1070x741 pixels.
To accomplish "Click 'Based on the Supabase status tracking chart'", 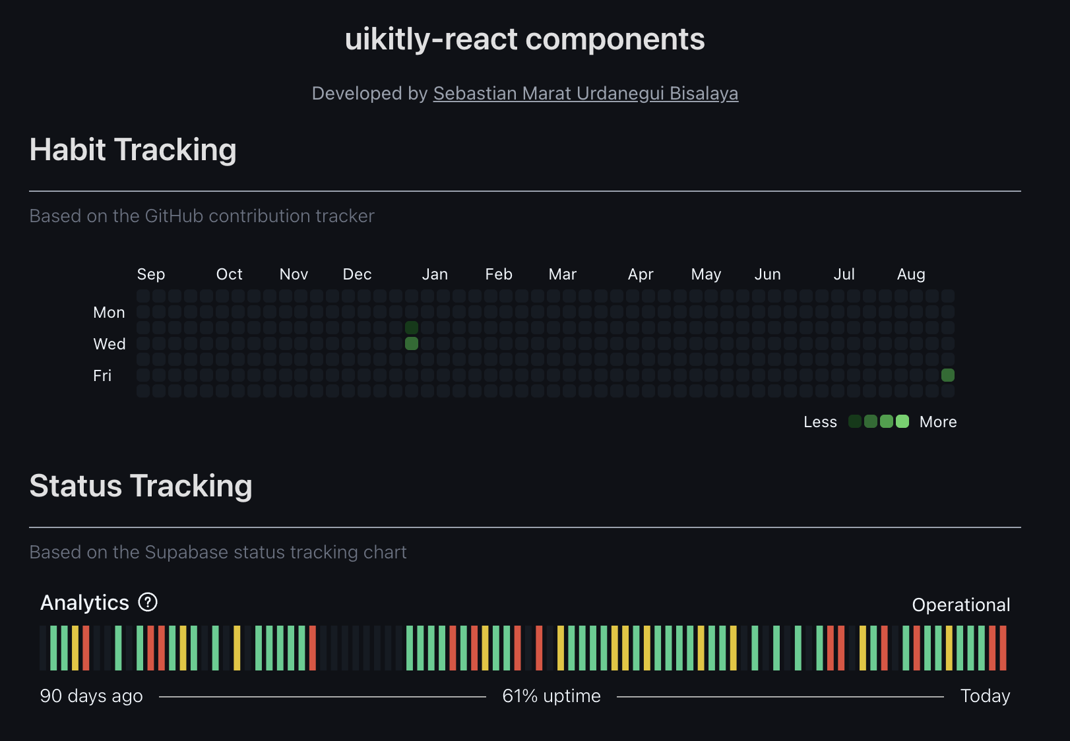I will 218,552.
